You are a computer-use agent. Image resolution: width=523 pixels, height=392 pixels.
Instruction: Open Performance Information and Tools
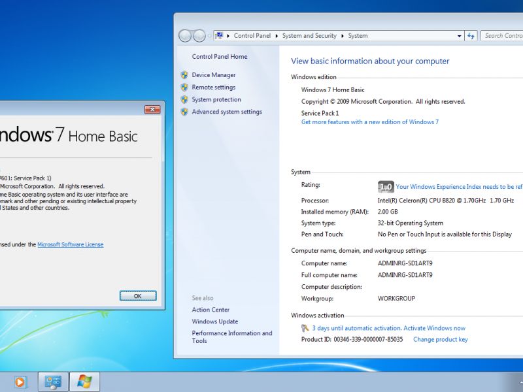232,336
